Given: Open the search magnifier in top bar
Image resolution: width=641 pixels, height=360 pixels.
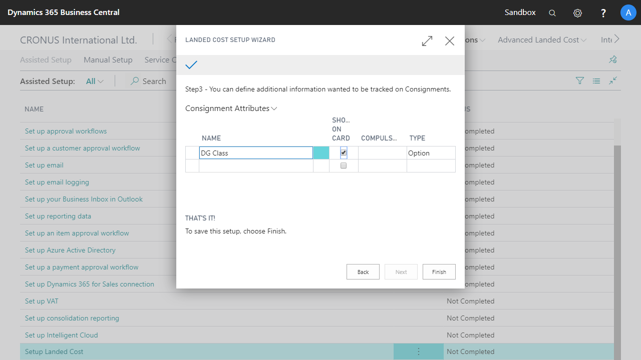Looking at the screenshot, I should pos(552,13).
